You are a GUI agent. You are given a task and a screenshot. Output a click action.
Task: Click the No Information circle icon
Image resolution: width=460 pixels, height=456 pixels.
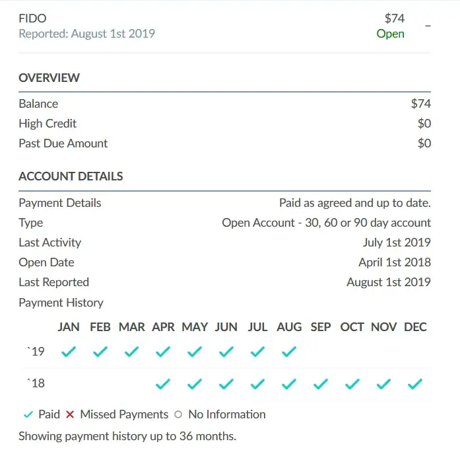tap(178, 415)
